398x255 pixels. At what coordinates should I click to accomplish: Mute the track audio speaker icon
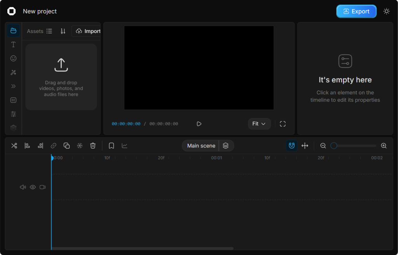(23, 187)
